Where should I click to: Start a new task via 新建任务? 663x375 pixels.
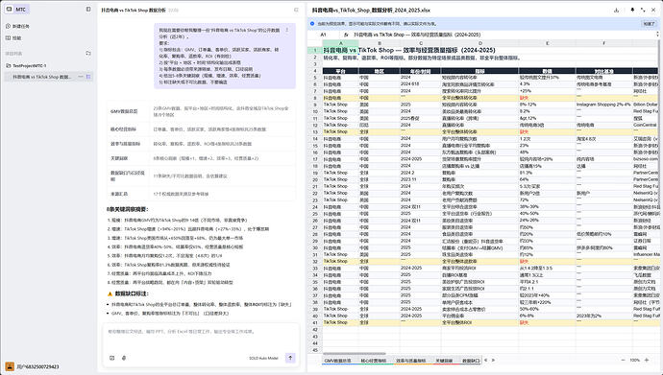(x=17, y=26)
